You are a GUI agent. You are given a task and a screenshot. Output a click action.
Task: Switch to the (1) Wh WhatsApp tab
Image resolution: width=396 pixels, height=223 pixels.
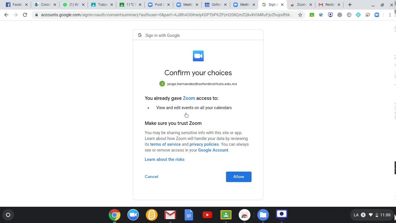click(74, 5)
